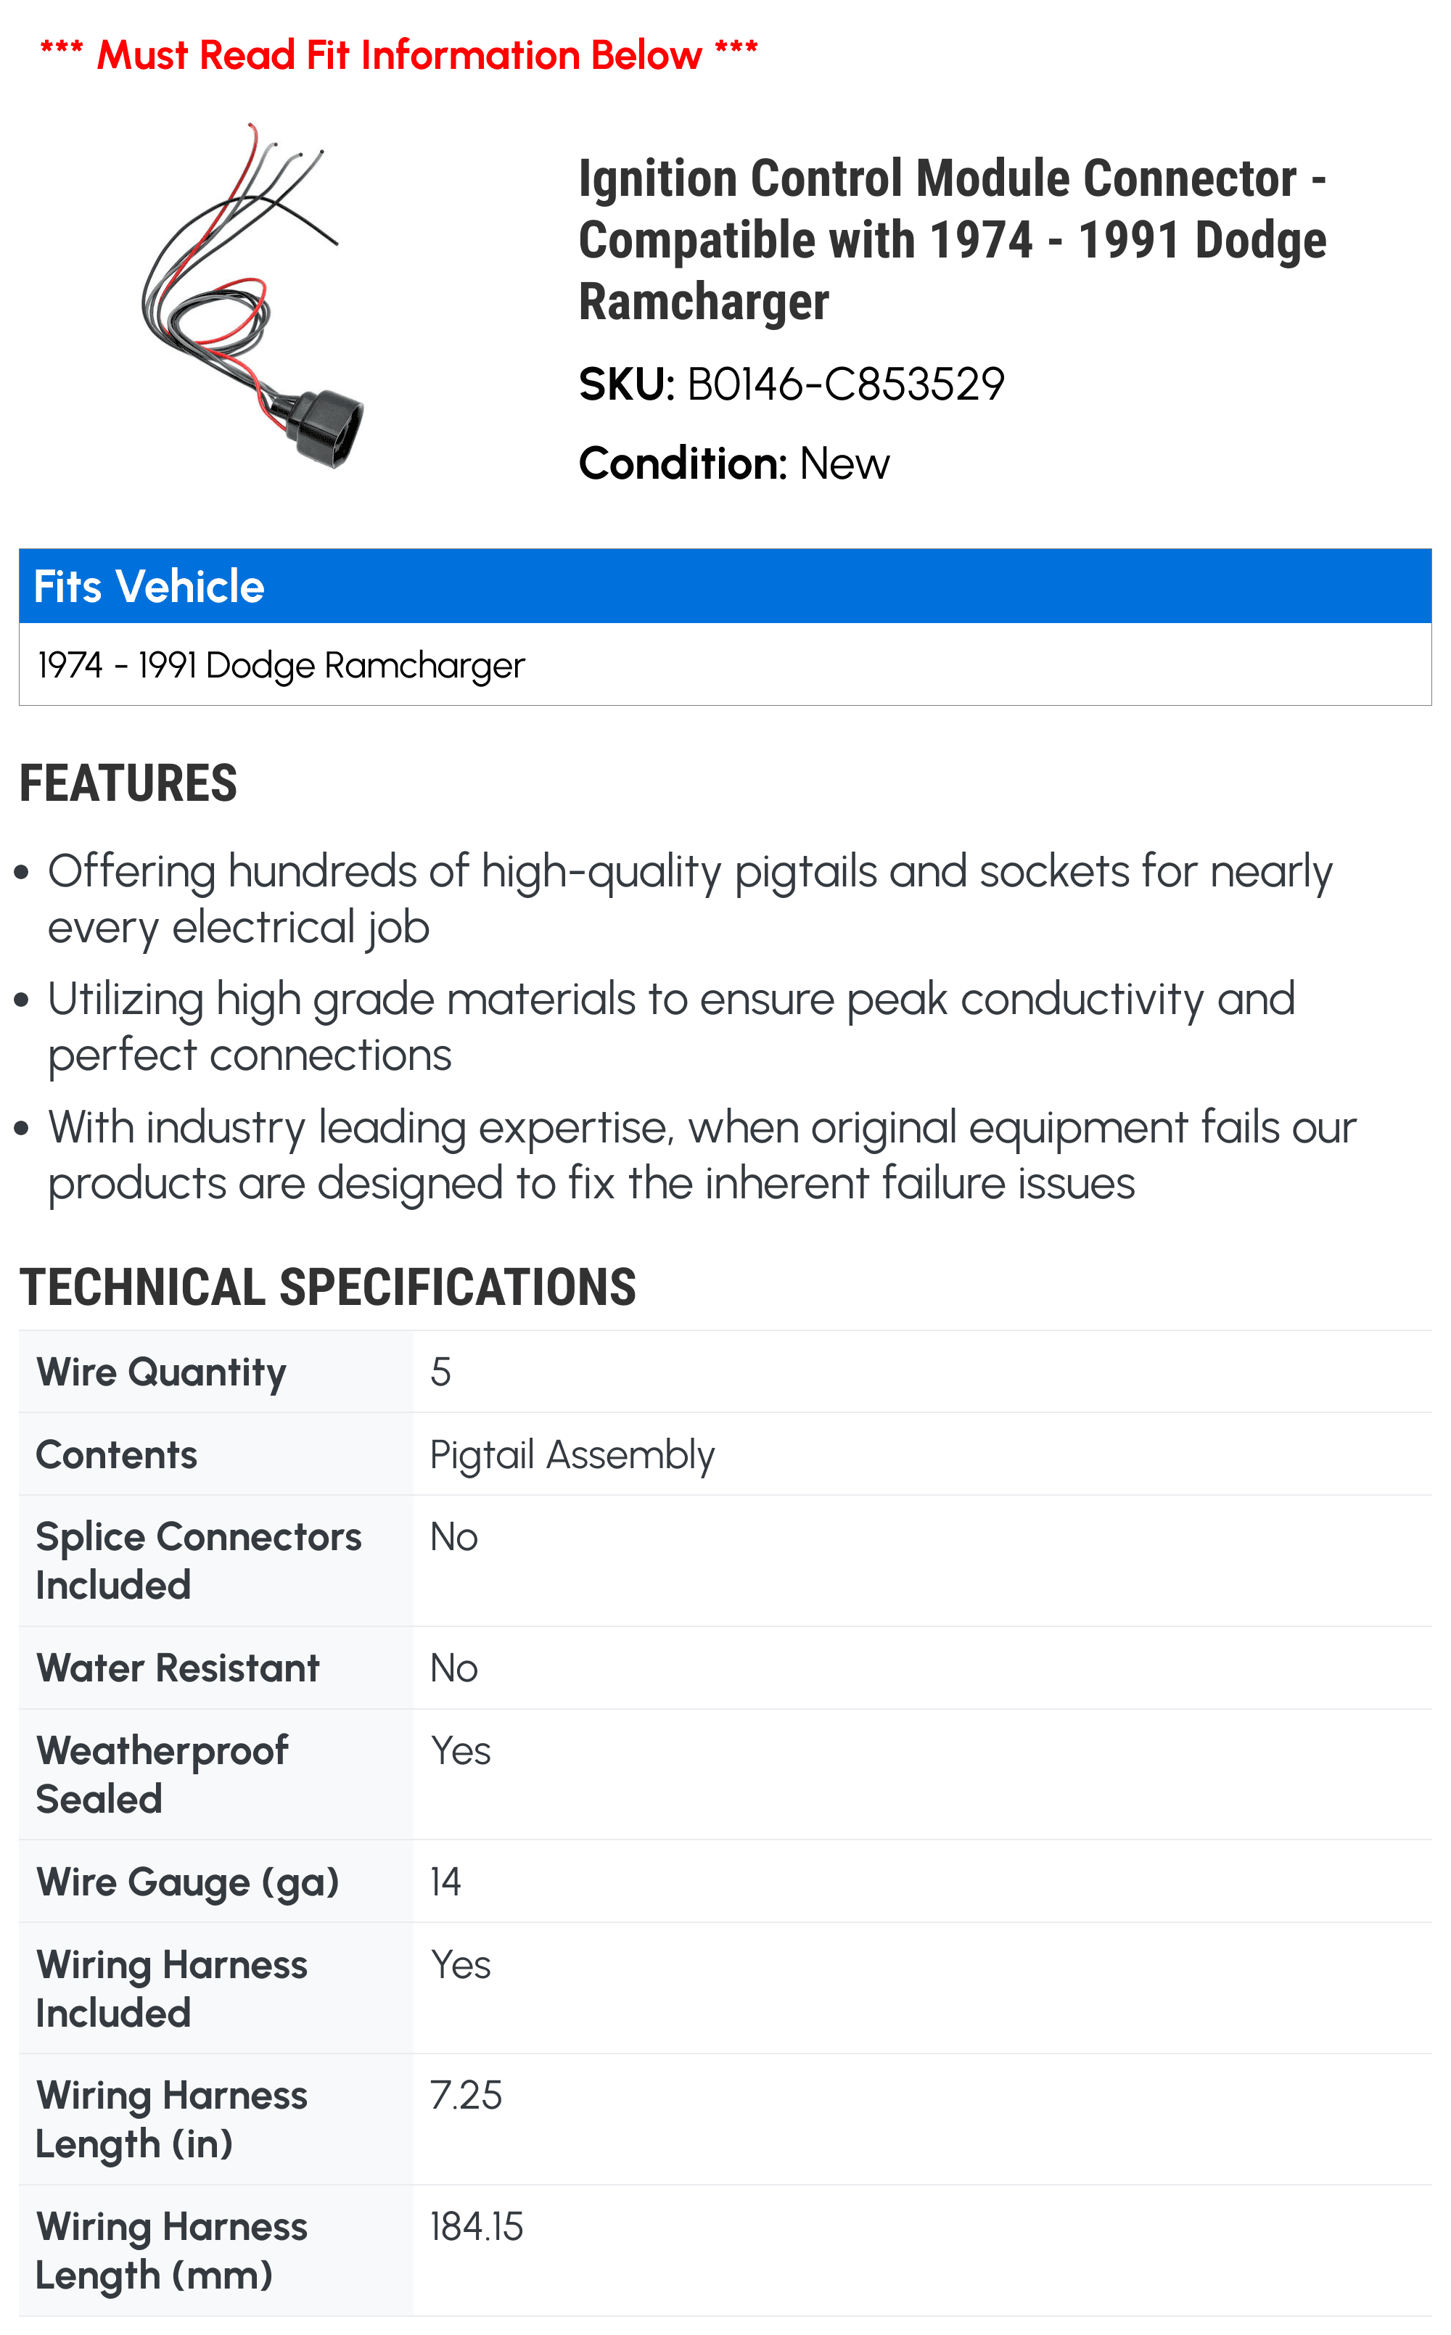Click the Pigtail Assembly contents value
The width and height of the screenshot is (1451, 2335).
(x=572, y=1455)
